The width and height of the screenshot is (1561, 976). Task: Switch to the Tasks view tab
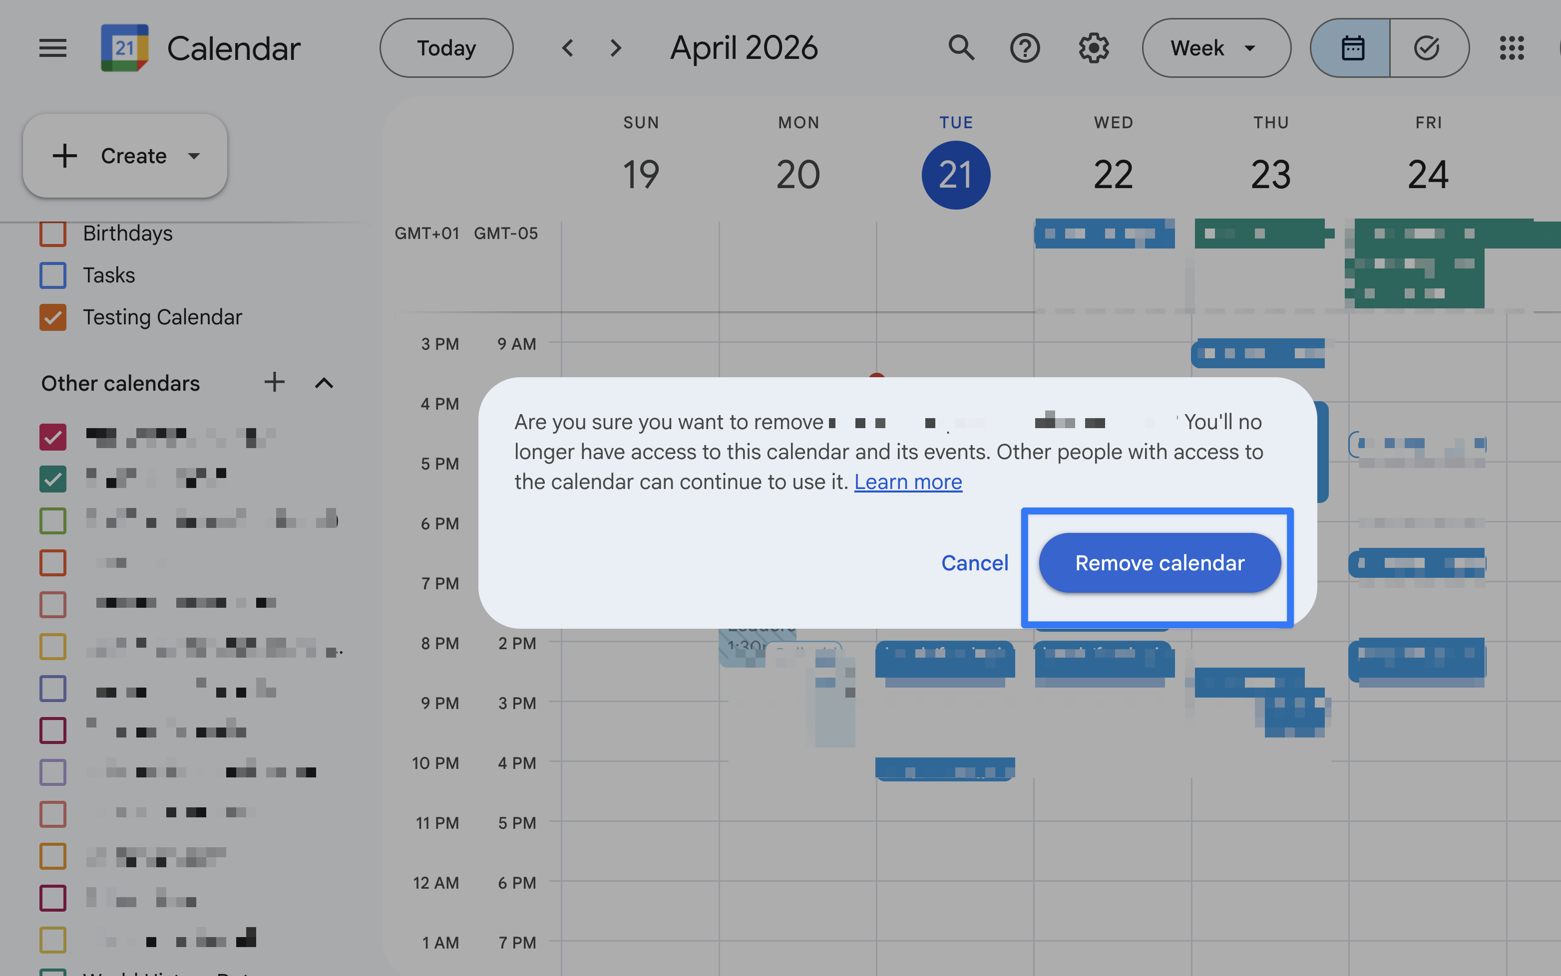click(1426, 48)
